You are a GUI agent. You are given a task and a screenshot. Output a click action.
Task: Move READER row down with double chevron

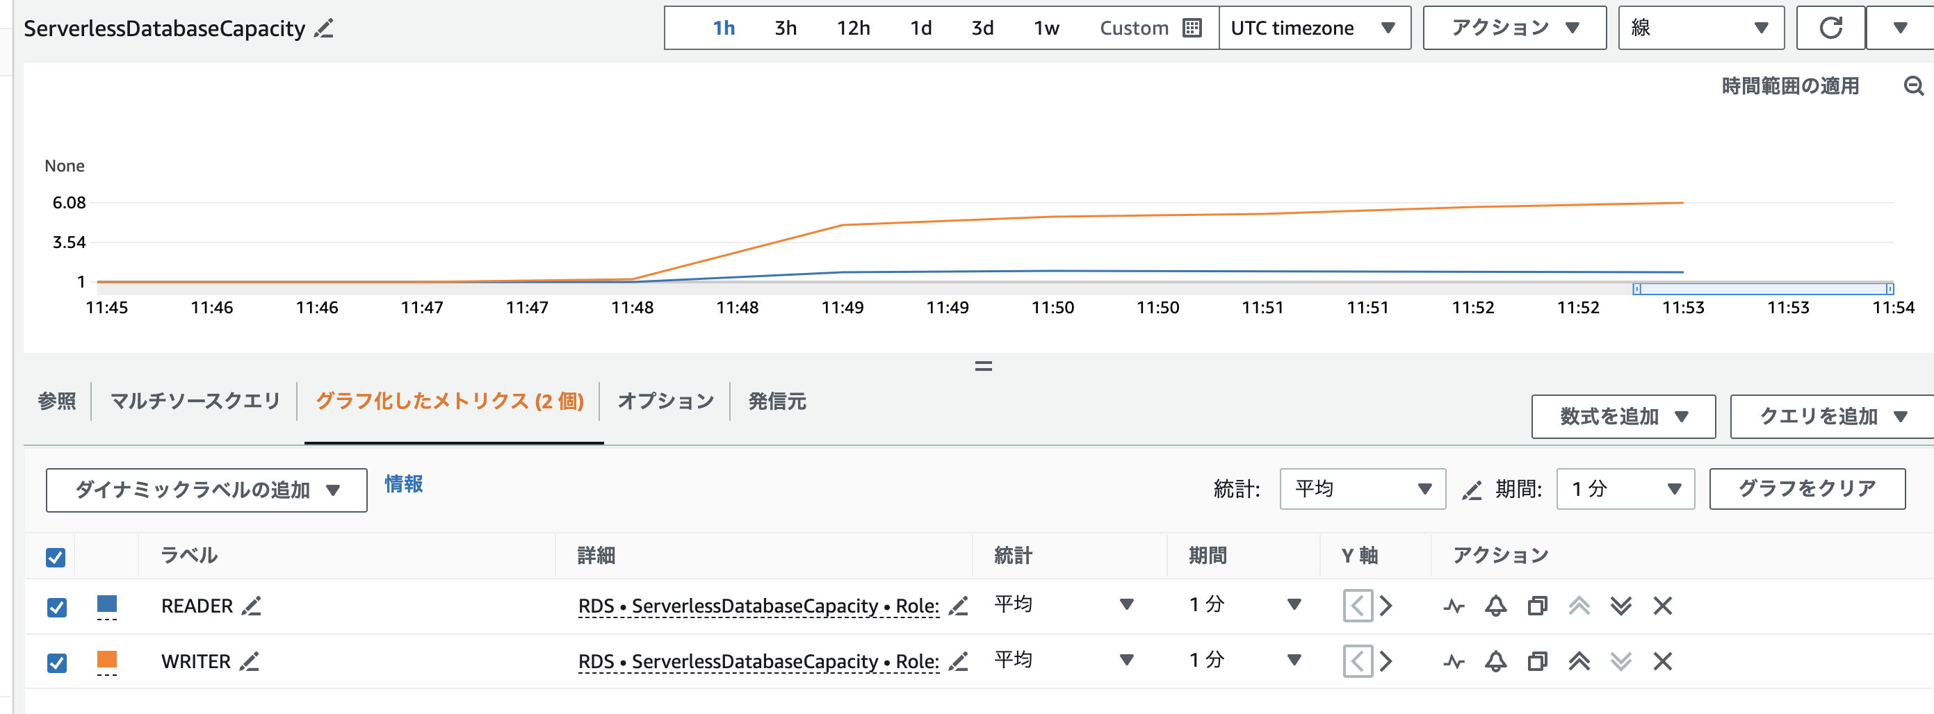point(1621,605)
